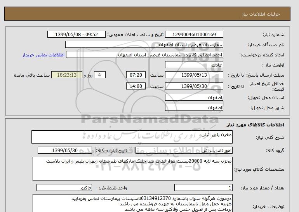Click the label گروه کالا
This screenshot has width=299, height=212.
pos(275,151)
